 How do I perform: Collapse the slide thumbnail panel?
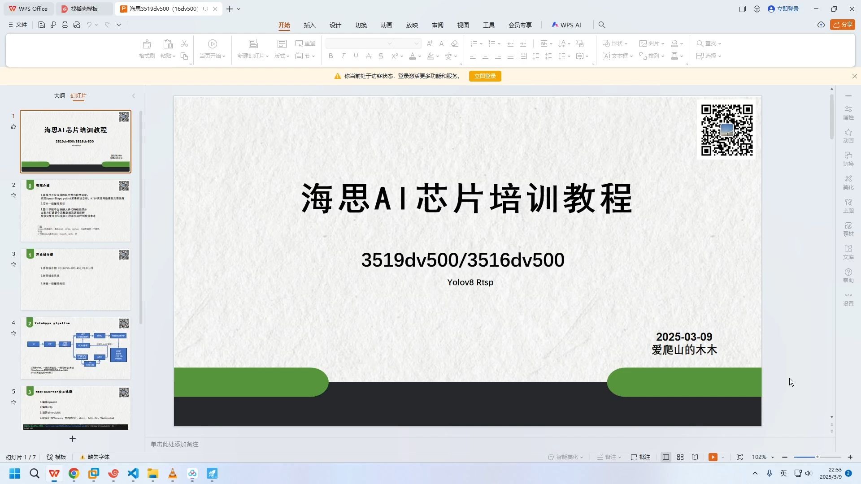click(133, 96)
